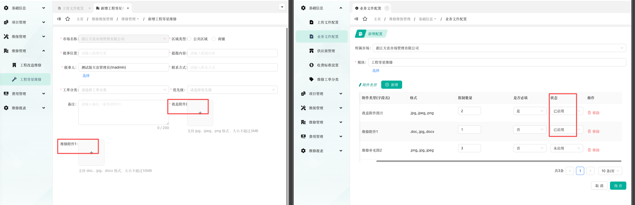This screenshot has height=205, width=635.
Task: Open 收费标准设置 in right sidebar
Action: point(328,65)
